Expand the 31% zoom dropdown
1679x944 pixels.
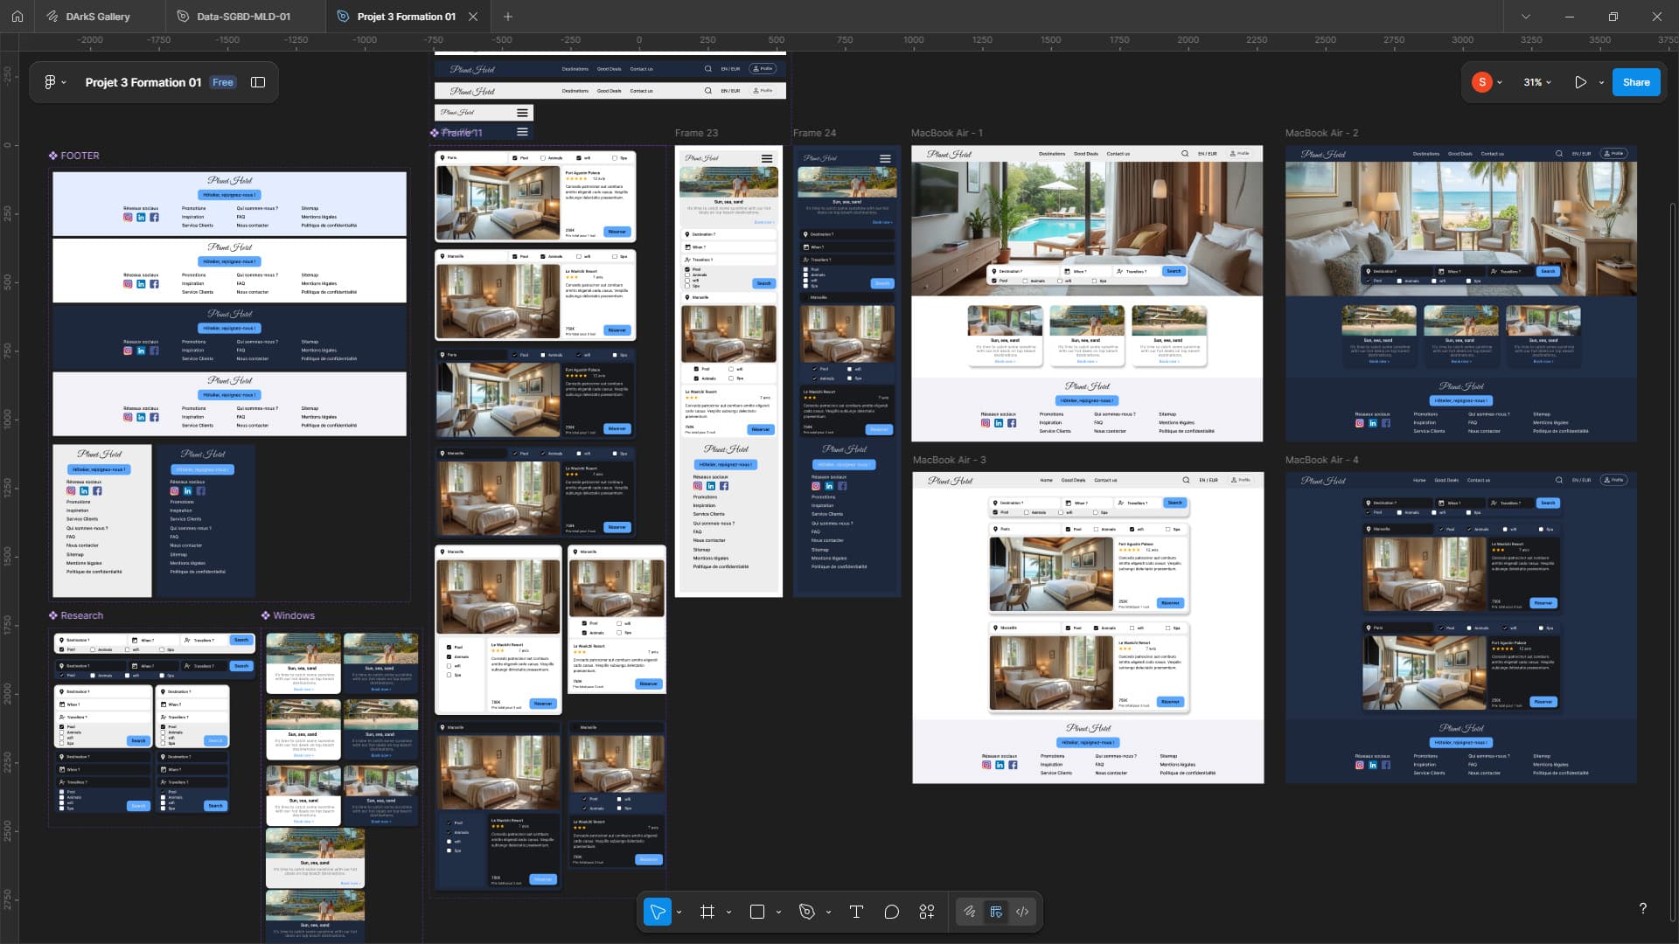pos(1537,82)
